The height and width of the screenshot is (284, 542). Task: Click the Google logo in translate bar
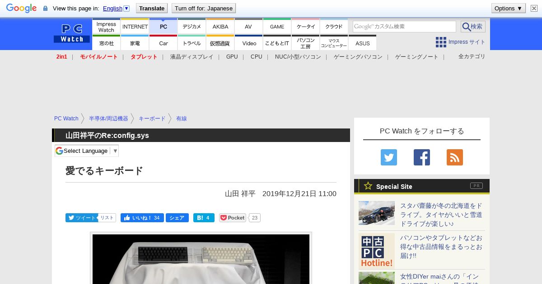[x=21, y=8]
